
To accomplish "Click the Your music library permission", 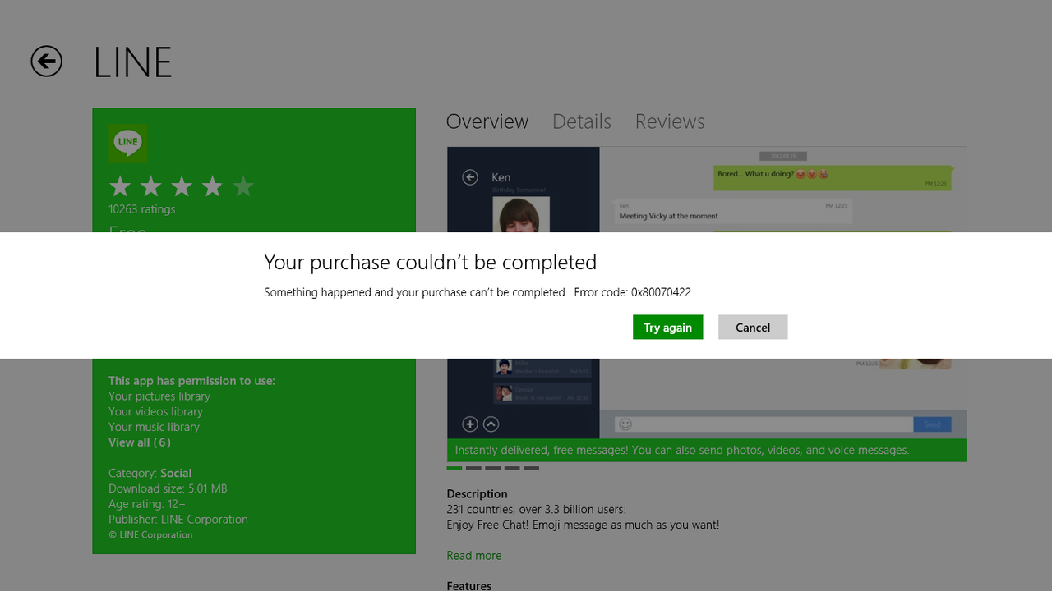I will 154,427.
